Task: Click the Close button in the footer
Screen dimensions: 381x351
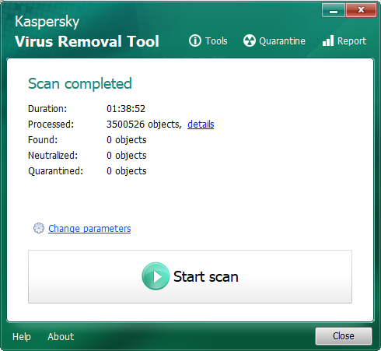Action: pyautogui.click(x=344, y=336)
